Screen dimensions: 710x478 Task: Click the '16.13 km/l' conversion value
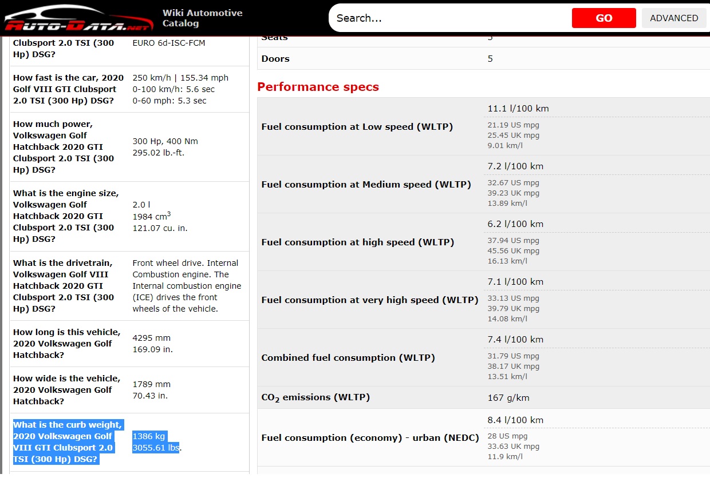[x=507, y=261]
